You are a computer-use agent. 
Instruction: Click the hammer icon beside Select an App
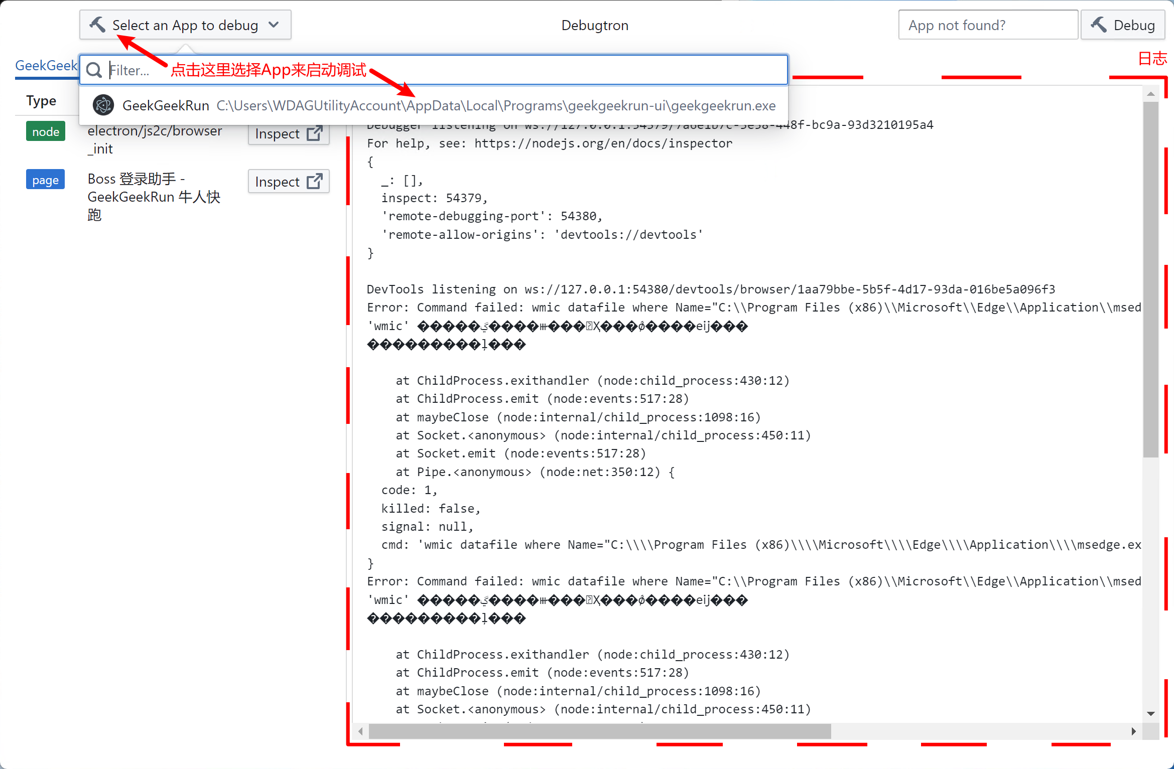coord(97,24)
